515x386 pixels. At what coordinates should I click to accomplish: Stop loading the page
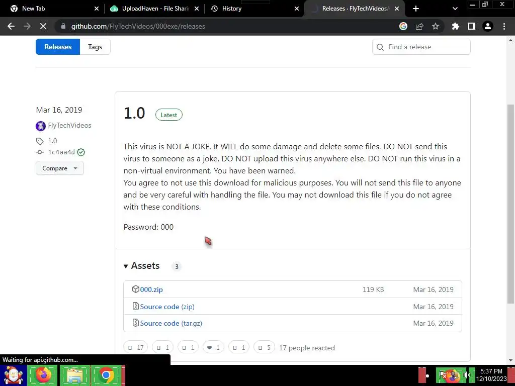click(43, 26)
